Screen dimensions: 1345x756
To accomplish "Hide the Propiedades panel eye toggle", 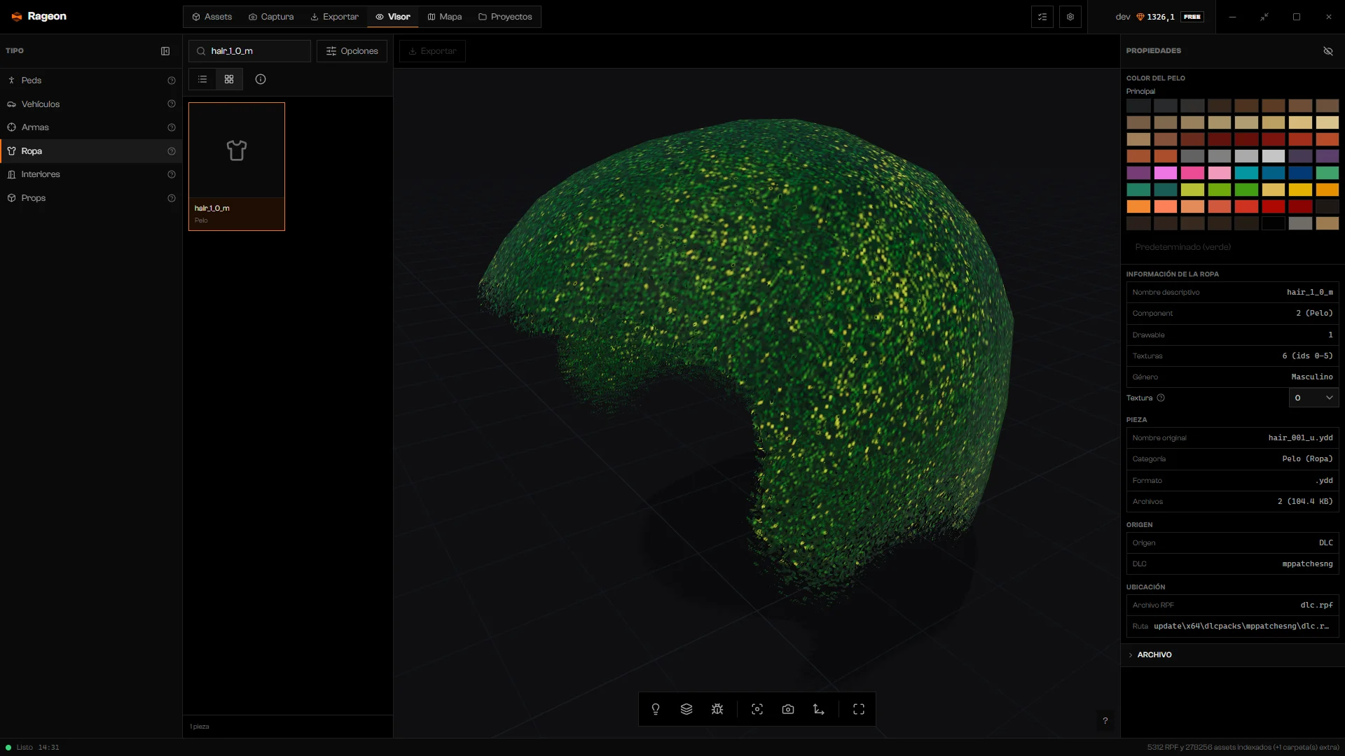I will pyautogui.click(x=1328, y=51).
